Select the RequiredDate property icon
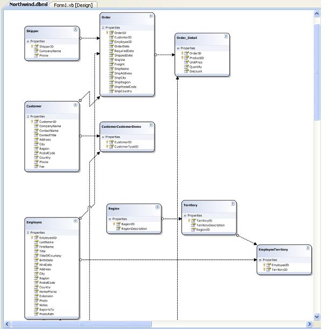This screenshot has width=336, height=329. [x=111, y=51]
